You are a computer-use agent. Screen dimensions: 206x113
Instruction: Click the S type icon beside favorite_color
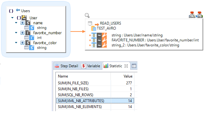(28, 43)
